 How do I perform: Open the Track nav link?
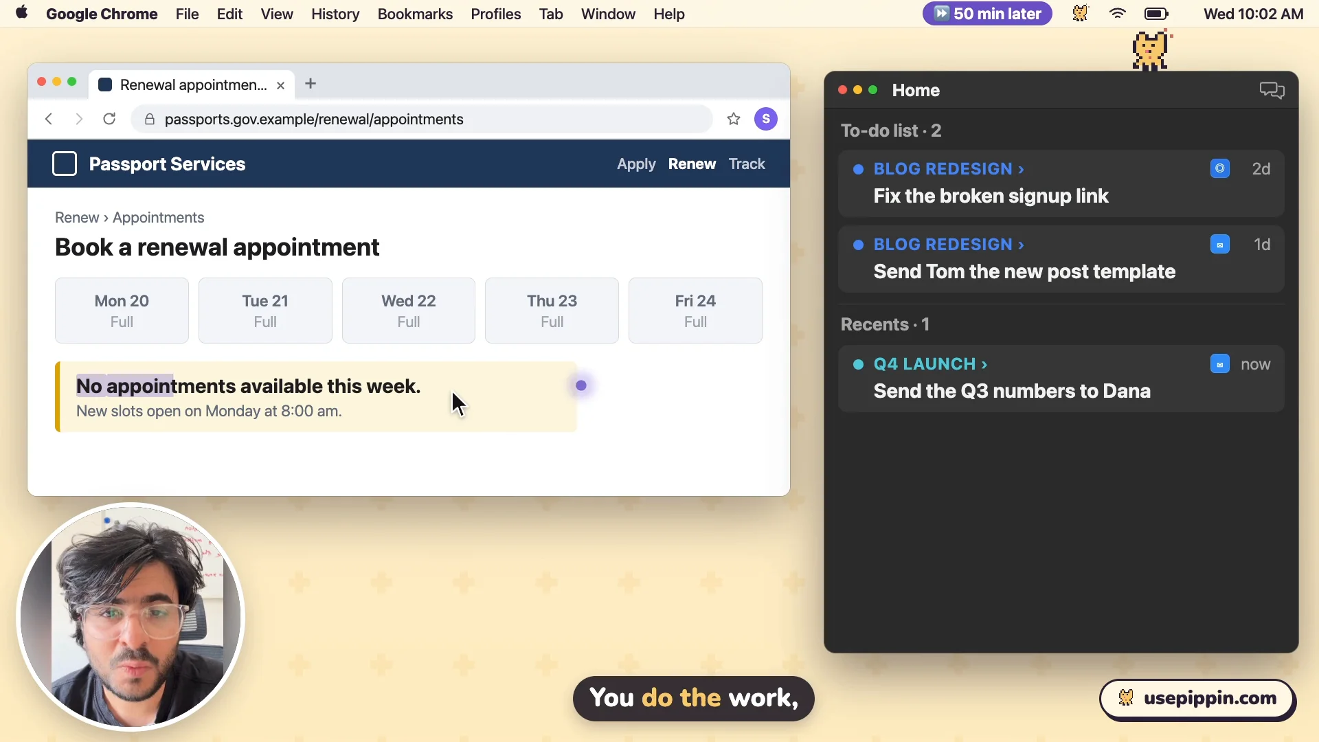pos(747,164)
